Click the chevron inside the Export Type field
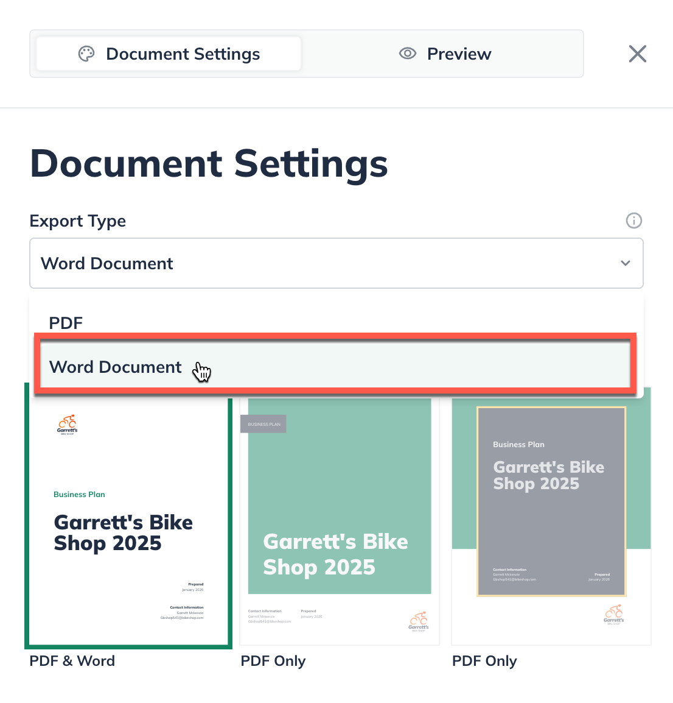This screenshot has width=673, height=703. (625, 263)
